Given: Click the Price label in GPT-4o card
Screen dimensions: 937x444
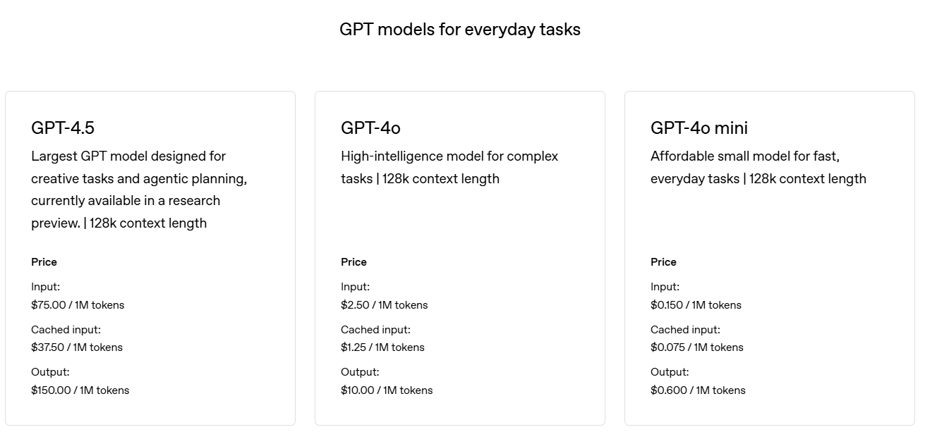Looking at the screenshot, I should point(353,262).
